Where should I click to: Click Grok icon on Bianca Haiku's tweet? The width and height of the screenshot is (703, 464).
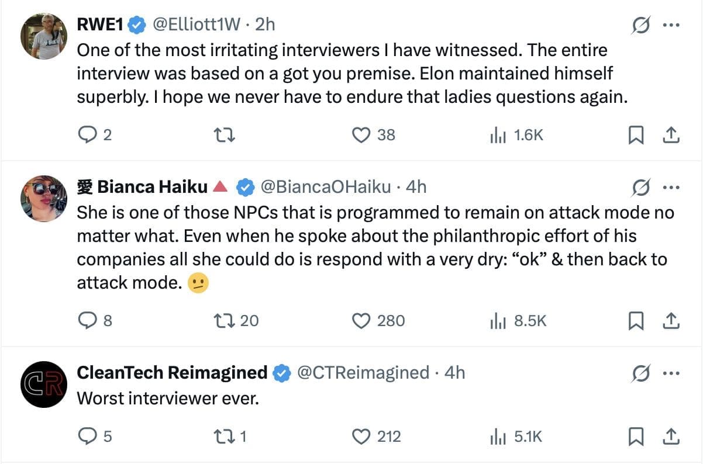(x=641, y=188)
